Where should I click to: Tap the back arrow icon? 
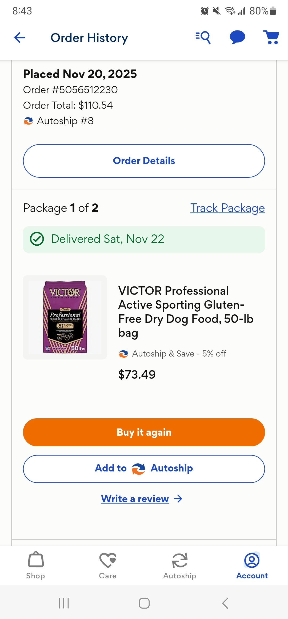[x=20, y=37]
